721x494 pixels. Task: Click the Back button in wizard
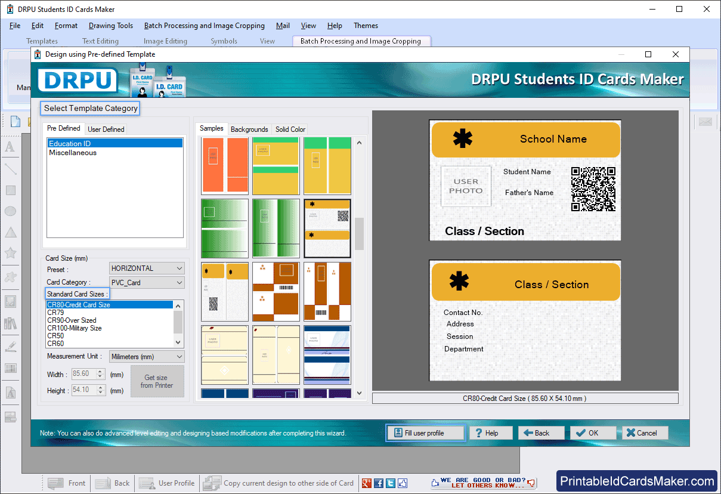click(x=541, y=433)
